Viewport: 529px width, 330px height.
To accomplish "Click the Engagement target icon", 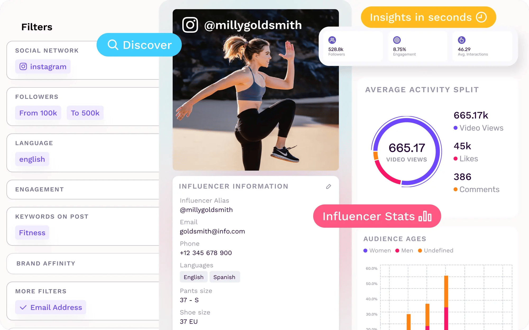I will pos(397,40).
